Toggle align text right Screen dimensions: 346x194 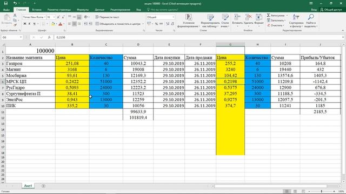point(79,24)
